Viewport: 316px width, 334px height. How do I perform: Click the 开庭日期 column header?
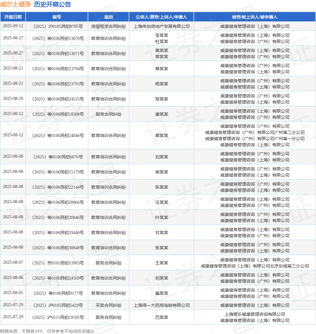[x=13, y=17]
